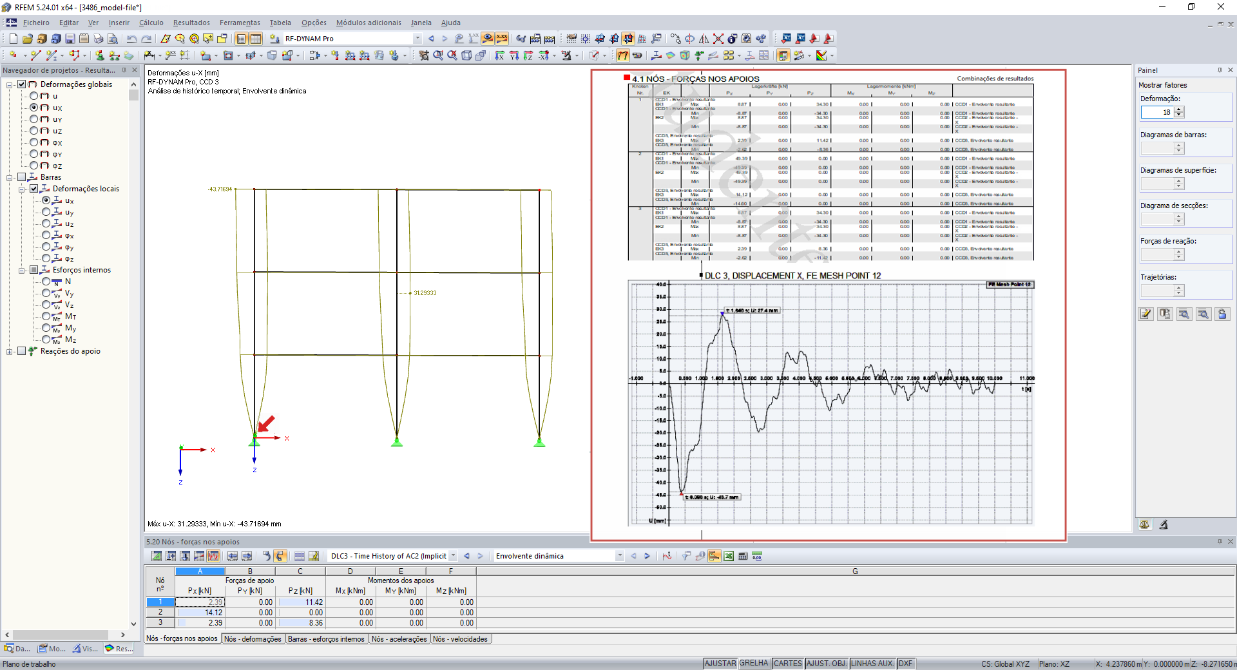Increase the Deformação factor with up arrow
1237x670 pixels.
pyautogui.click(x=1179, y=109)
